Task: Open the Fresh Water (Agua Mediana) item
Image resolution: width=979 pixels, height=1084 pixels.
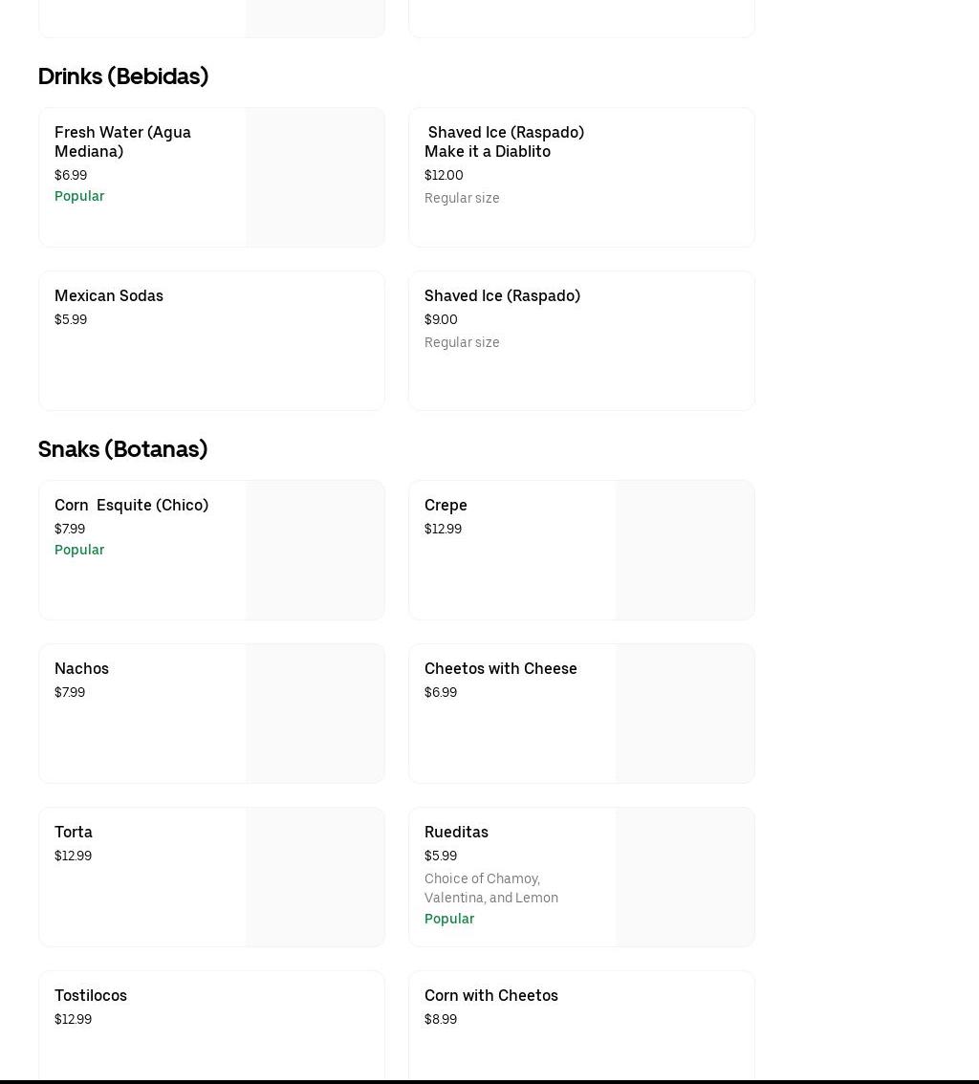Action: 122,141
